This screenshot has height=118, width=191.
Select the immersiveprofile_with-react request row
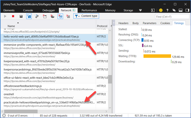(x=54, y=55)
